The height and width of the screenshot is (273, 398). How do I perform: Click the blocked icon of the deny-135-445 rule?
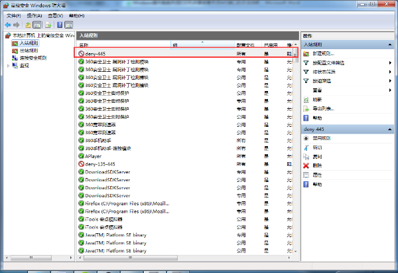[x=81, y=164]
